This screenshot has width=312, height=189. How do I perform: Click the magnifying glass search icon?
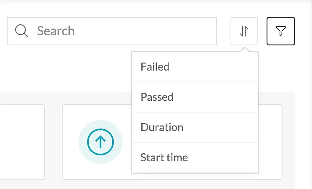pyautogui.click(x=21, y=31)
